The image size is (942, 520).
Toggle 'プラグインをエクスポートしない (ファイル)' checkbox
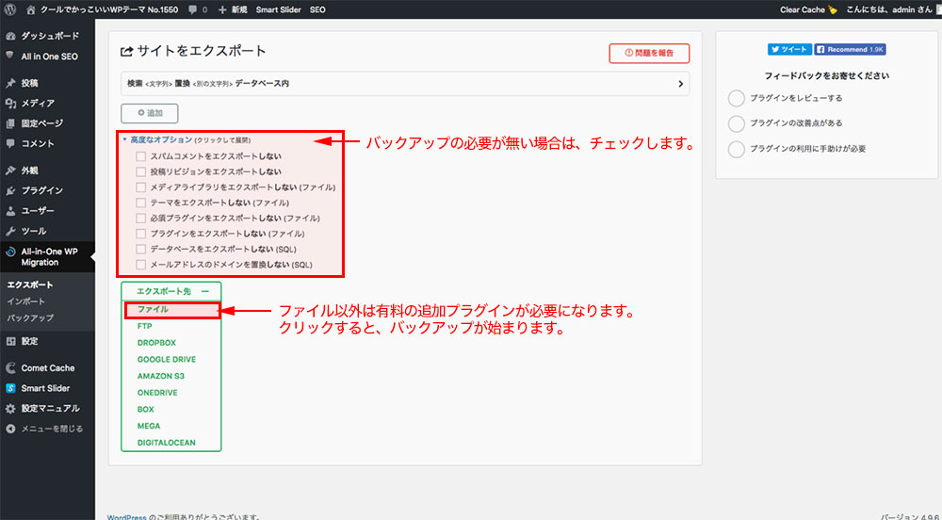tap(140, 234)
